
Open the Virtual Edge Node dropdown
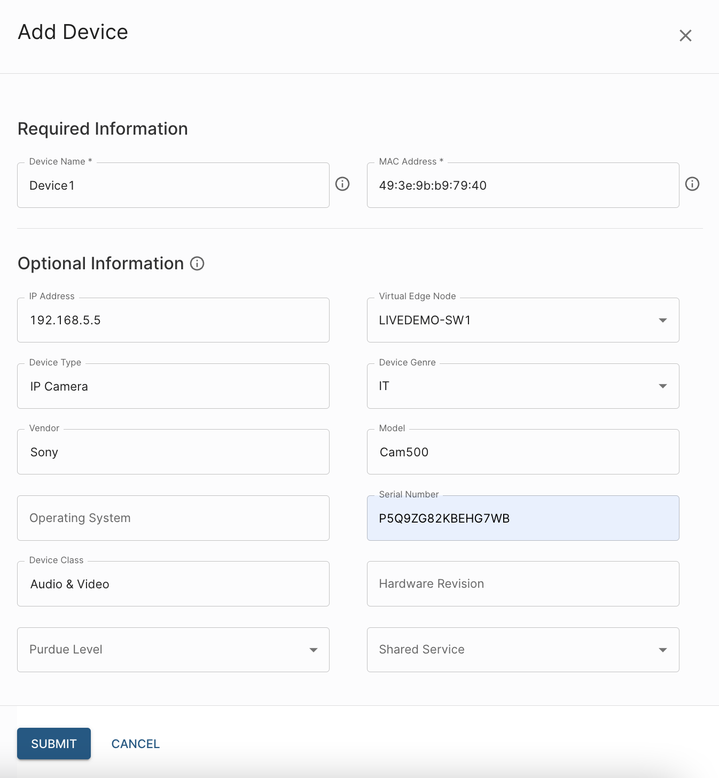(x=522, y=320)
